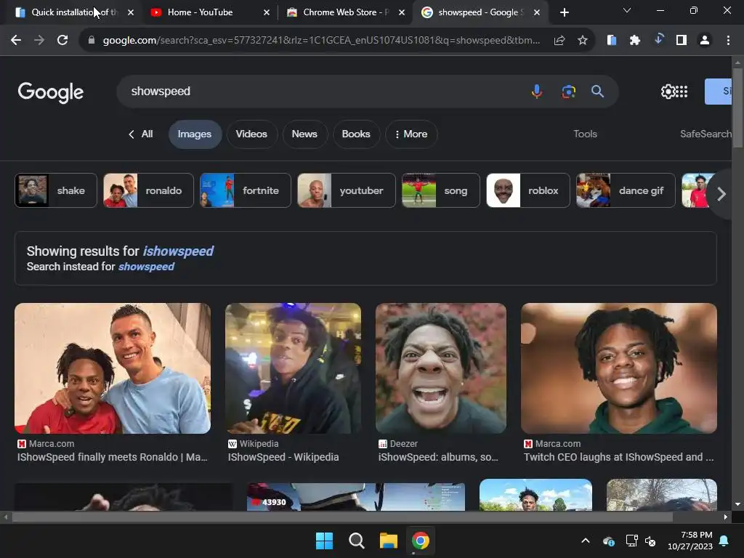The width and height of the screenshot is (744, 558).
Task: Open the Wikipedia IShowSpeed image
Action: (x=293, y=368)
